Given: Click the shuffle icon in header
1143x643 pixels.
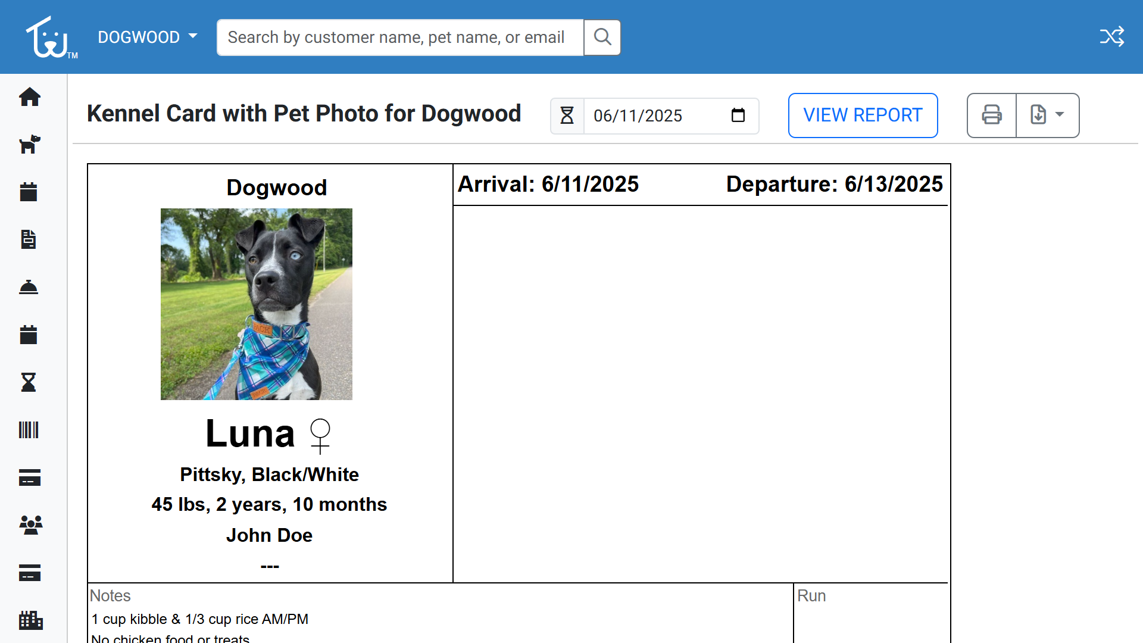Looking at the screenshot, I should (x=1111, y=37).
